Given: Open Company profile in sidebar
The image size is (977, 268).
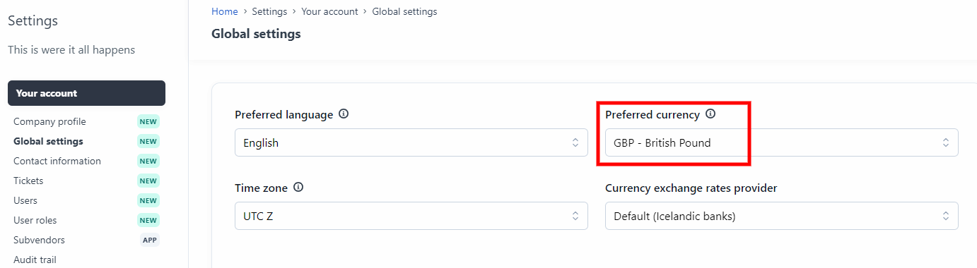Looking at the screenshot, I should coord(49,121).
